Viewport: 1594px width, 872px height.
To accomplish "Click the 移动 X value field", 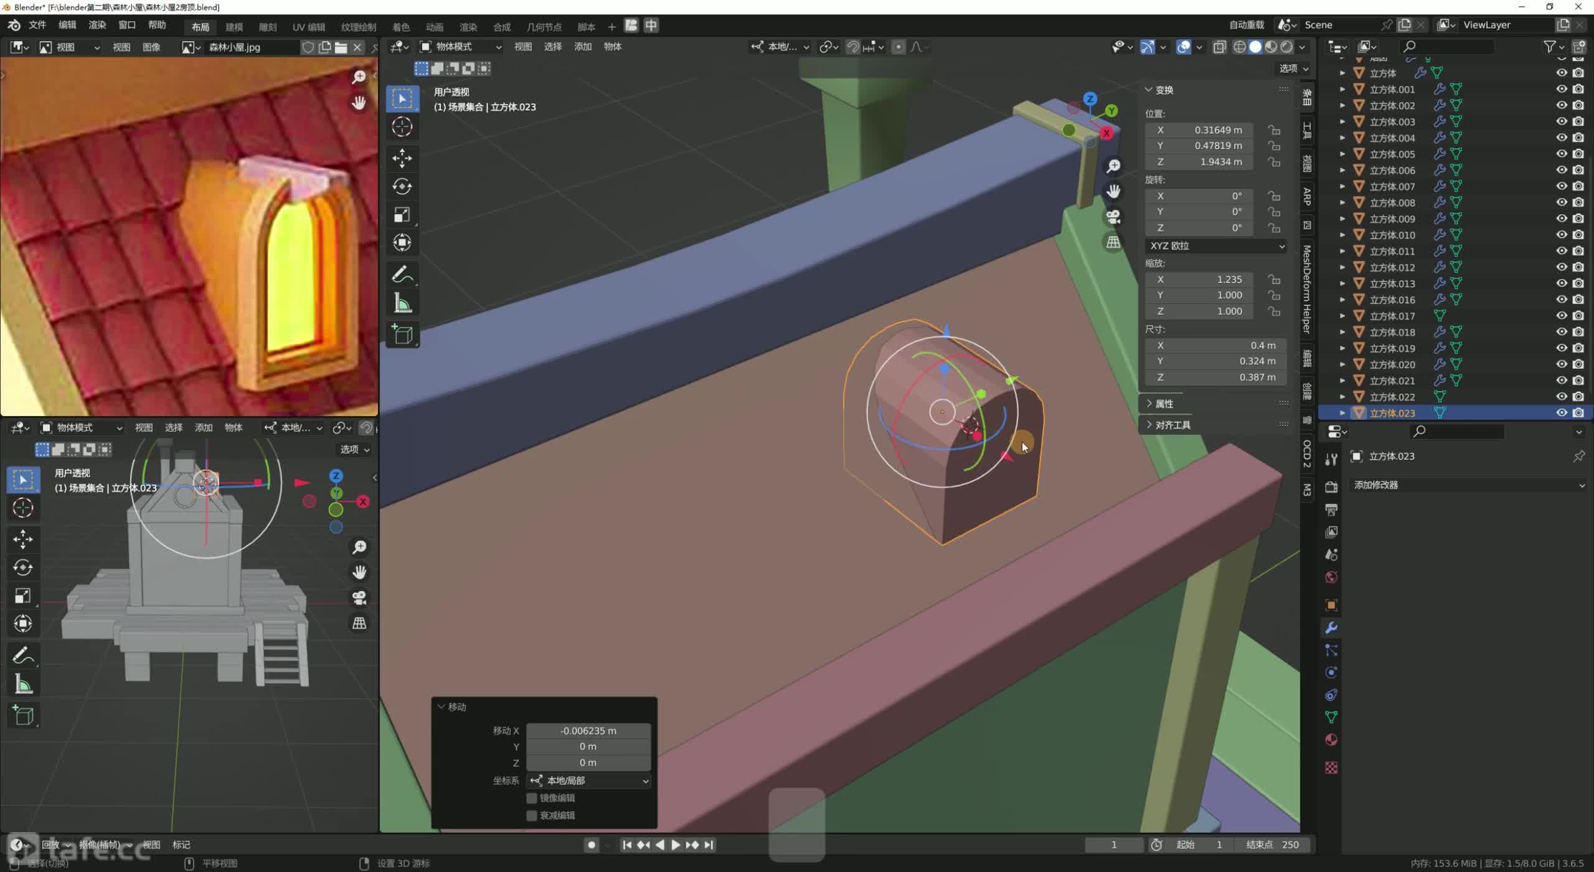I will [x=588, y=731].
